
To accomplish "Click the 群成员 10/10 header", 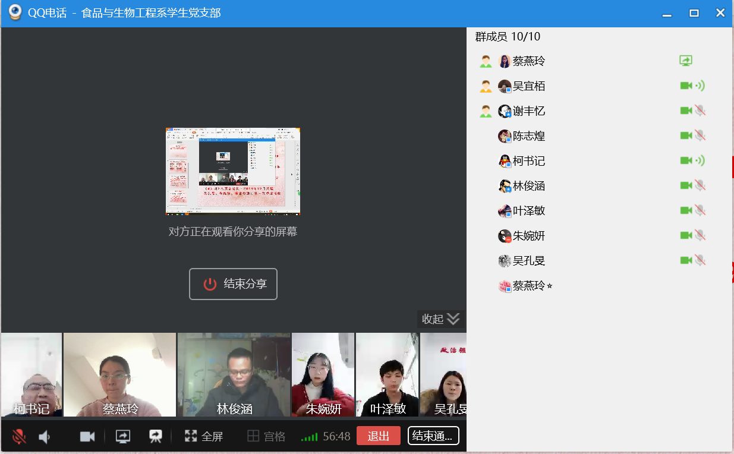I will 508,37.
